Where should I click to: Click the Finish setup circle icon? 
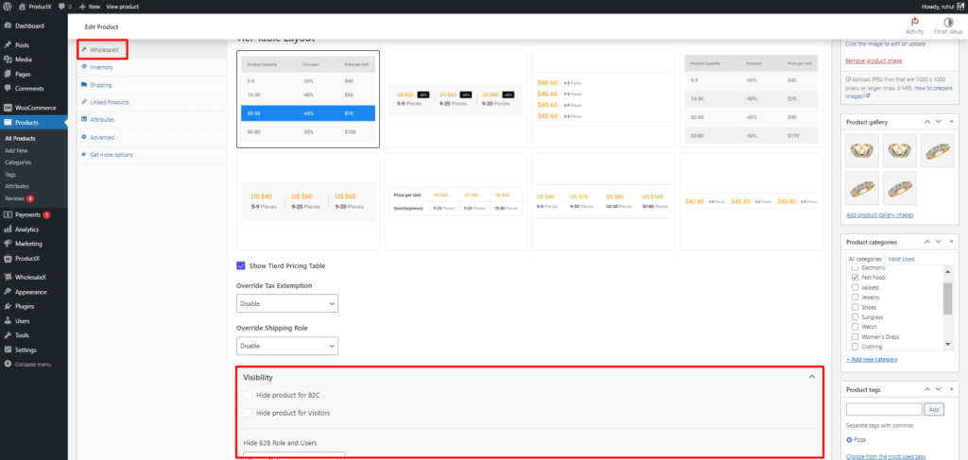click(x=948, y=21)
